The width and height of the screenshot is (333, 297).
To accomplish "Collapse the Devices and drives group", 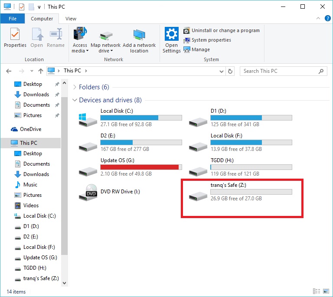I will 75,100.
